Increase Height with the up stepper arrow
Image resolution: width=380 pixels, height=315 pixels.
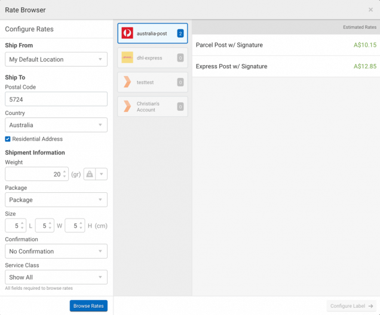(81, 223)
